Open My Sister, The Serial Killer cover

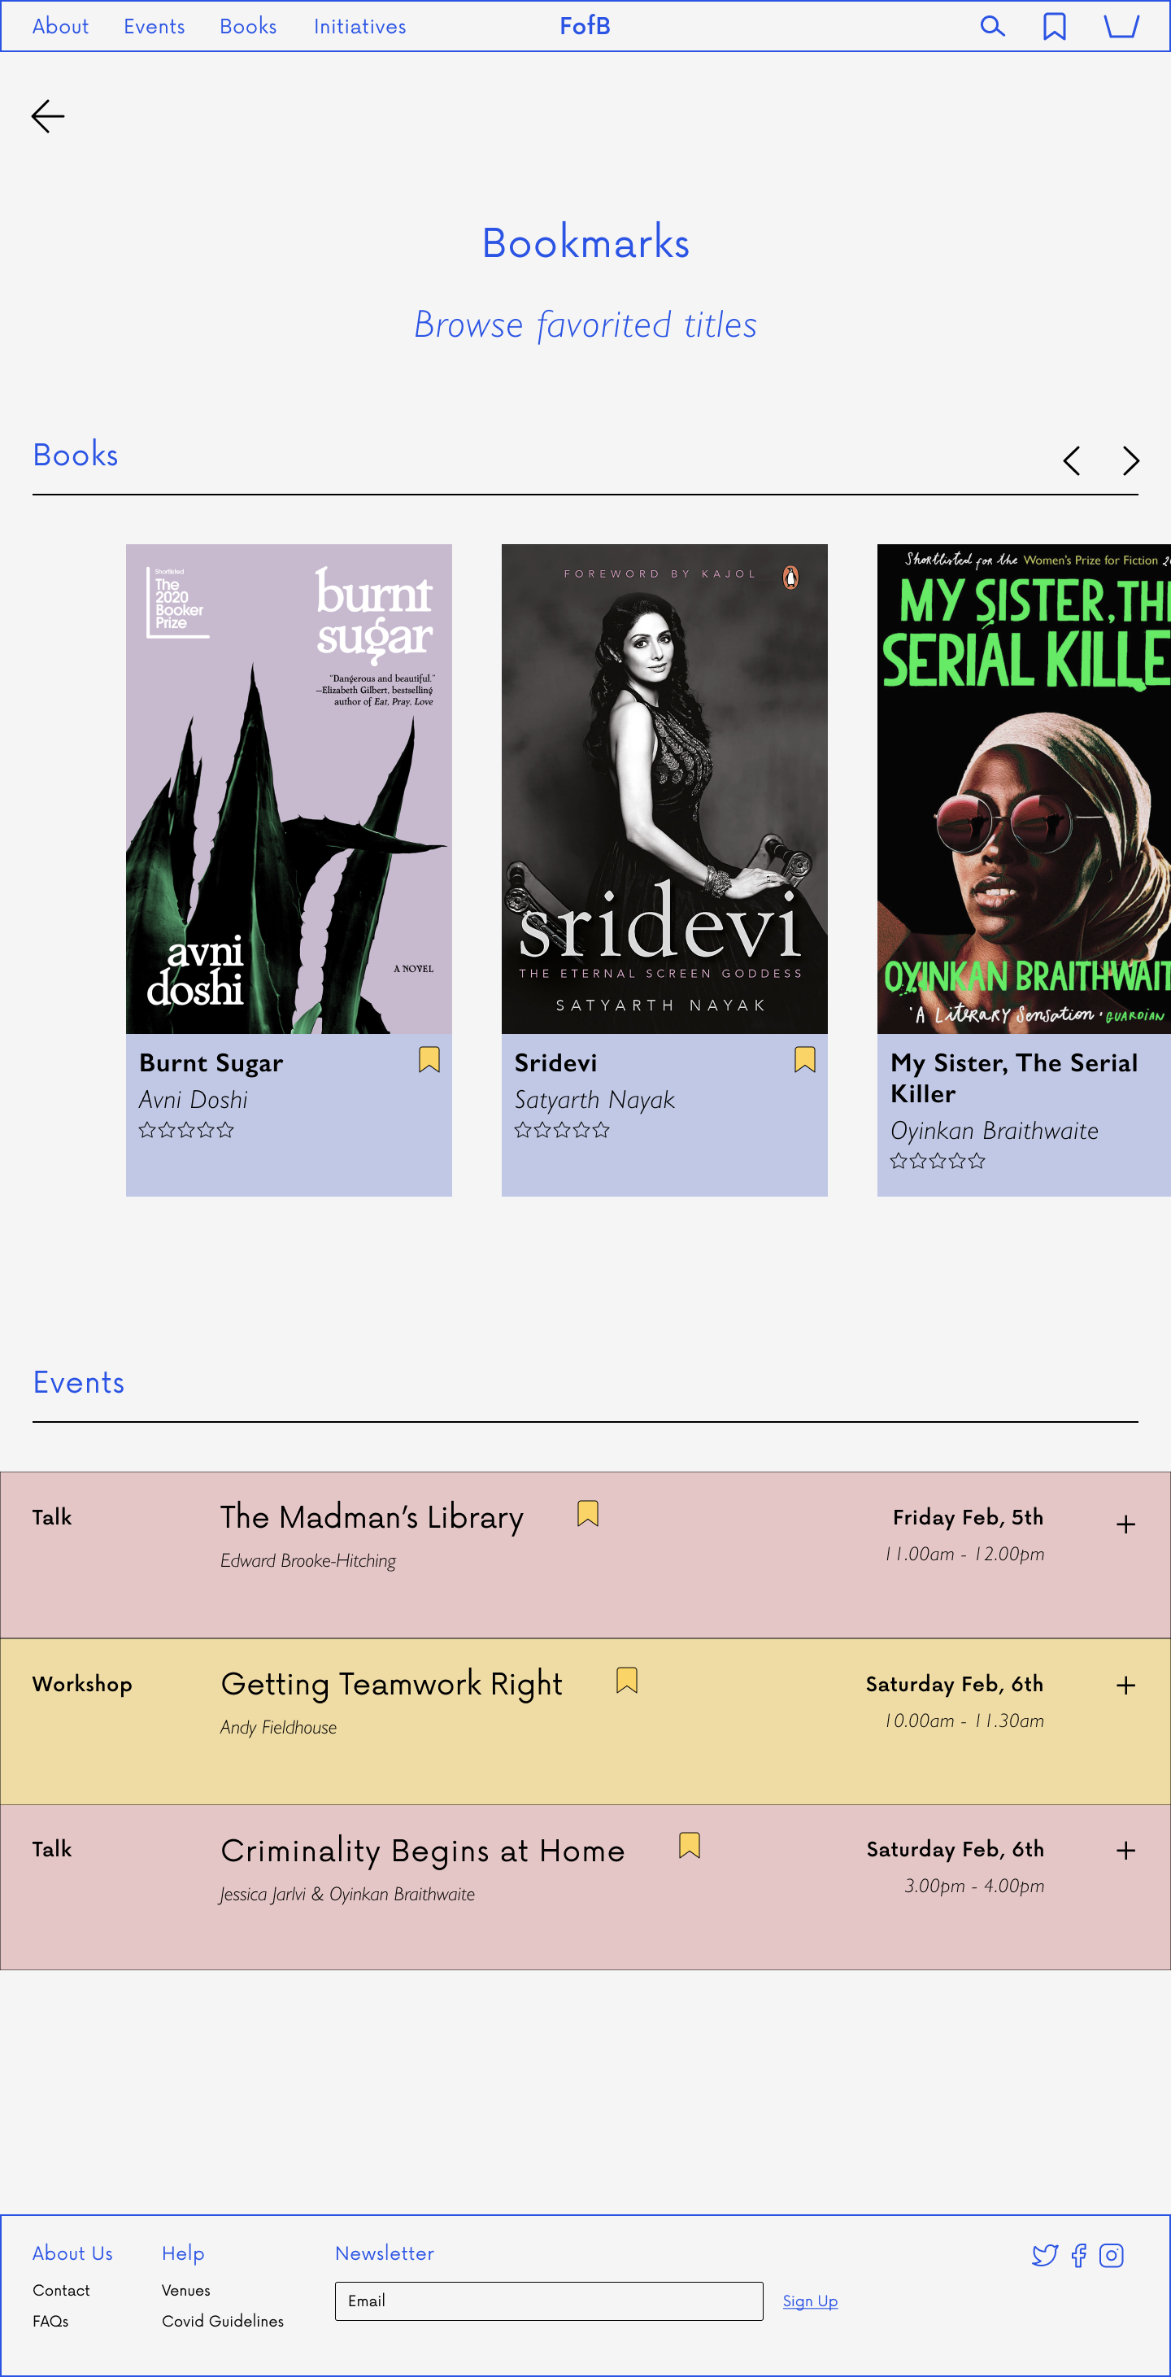[x=1025, y=789]
